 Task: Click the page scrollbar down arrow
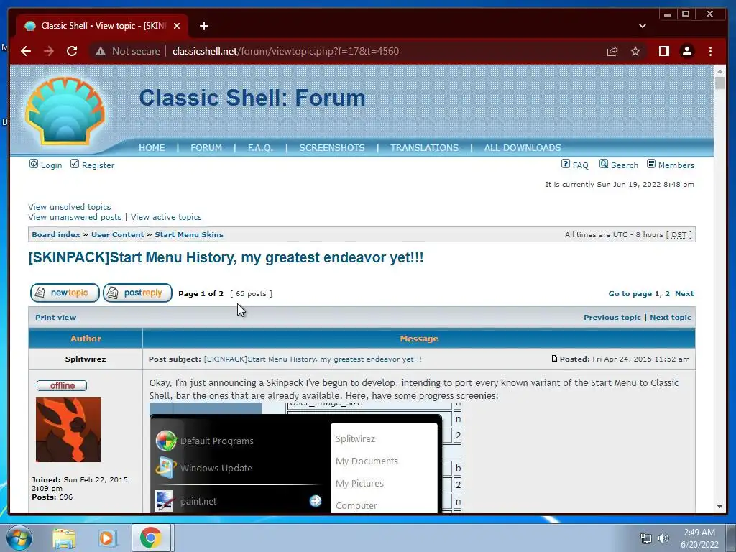(719, 507)
